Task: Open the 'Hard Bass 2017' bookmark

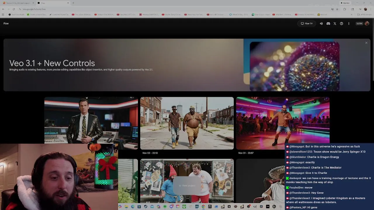Action: [126, 14]
